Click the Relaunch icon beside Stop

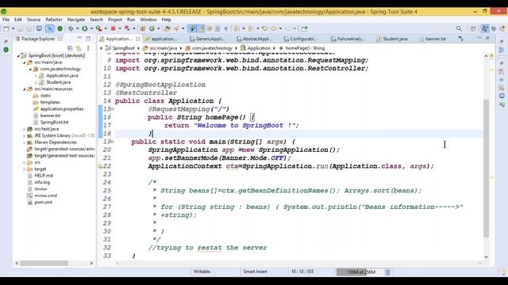pos(127,28)
